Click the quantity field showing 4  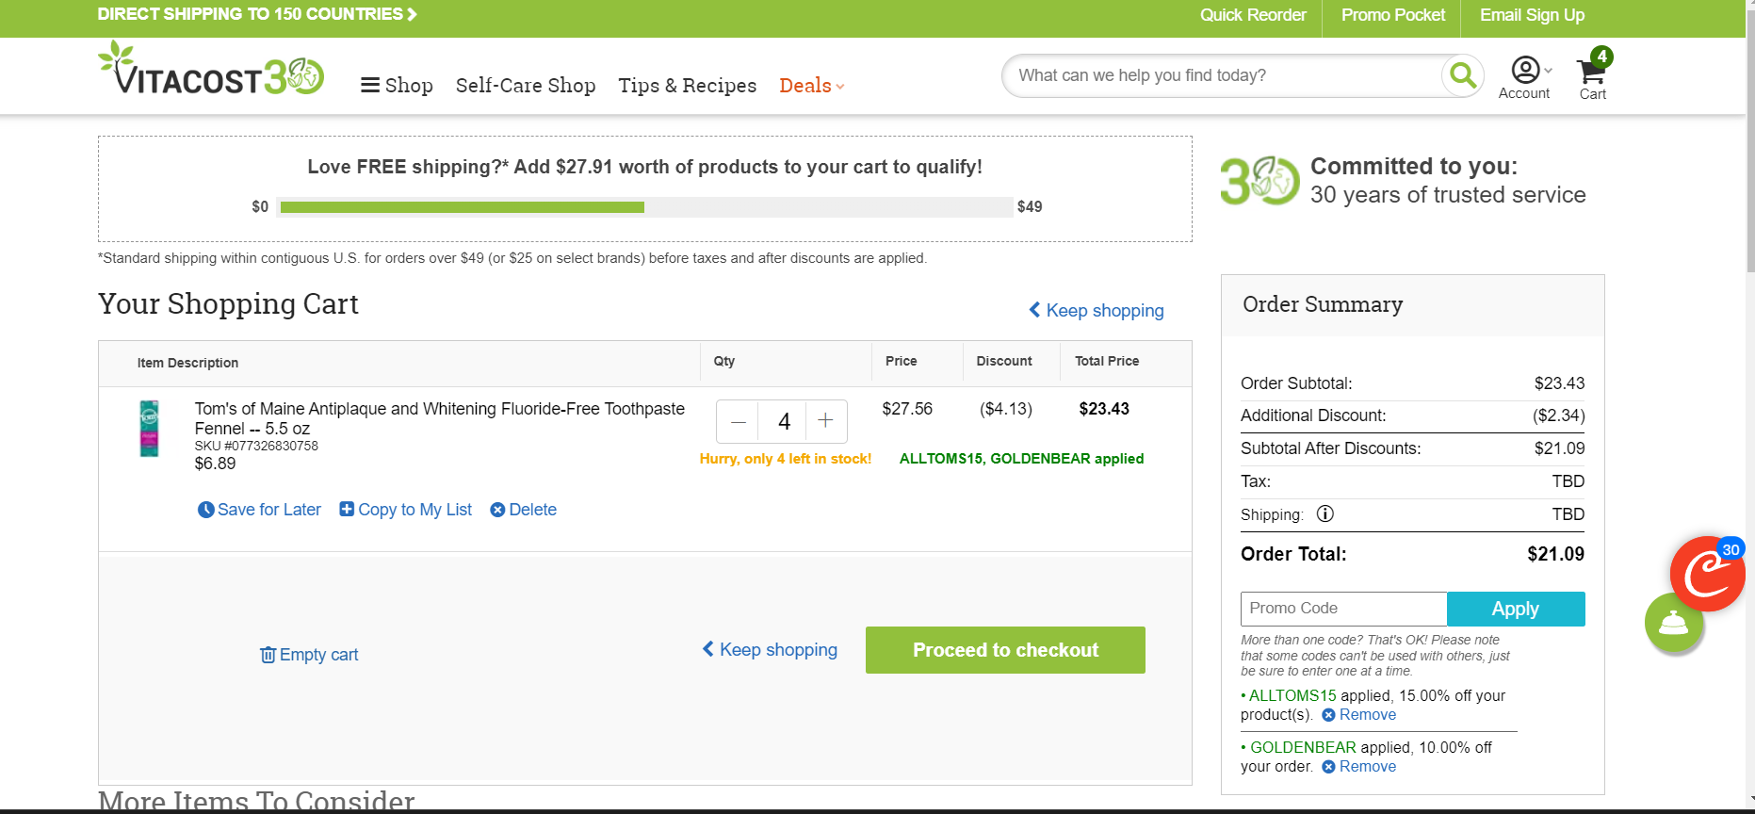(784, 421)
